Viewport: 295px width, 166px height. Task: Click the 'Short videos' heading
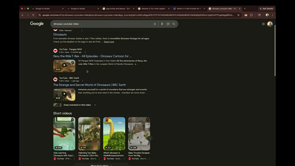(x=62, y=113)
